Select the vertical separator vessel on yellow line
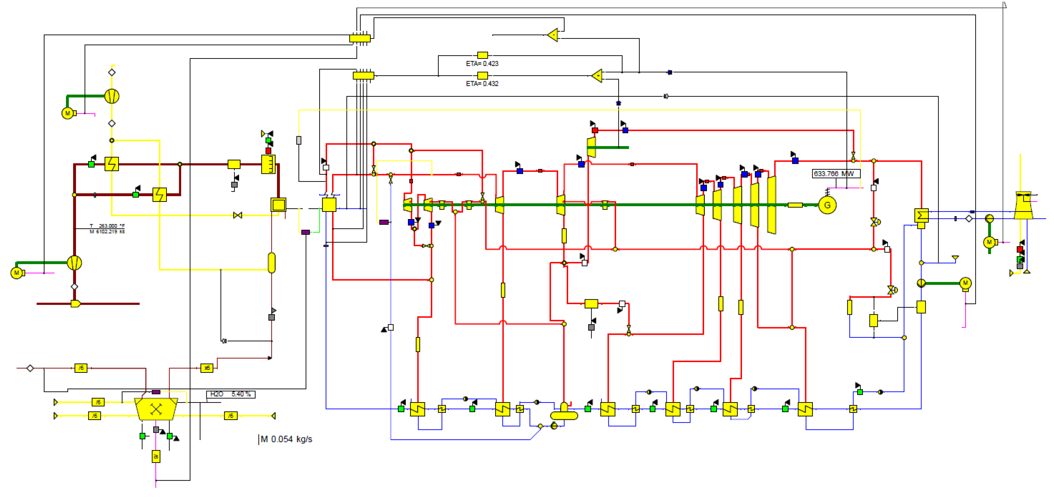 coord(272,262)
